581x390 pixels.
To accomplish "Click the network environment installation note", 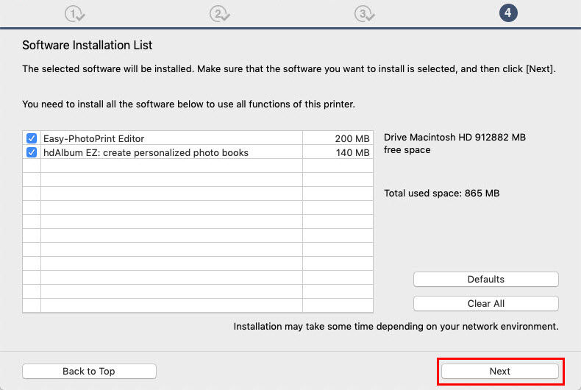I will pos(396,326).
